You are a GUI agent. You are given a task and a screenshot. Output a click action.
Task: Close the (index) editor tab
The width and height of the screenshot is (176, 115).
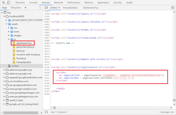[59, 7]
